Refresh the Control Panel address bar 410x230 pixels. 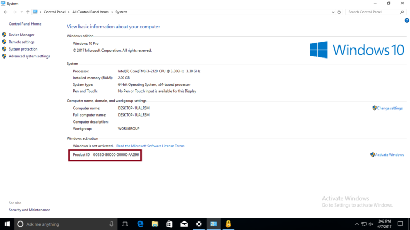338,12
